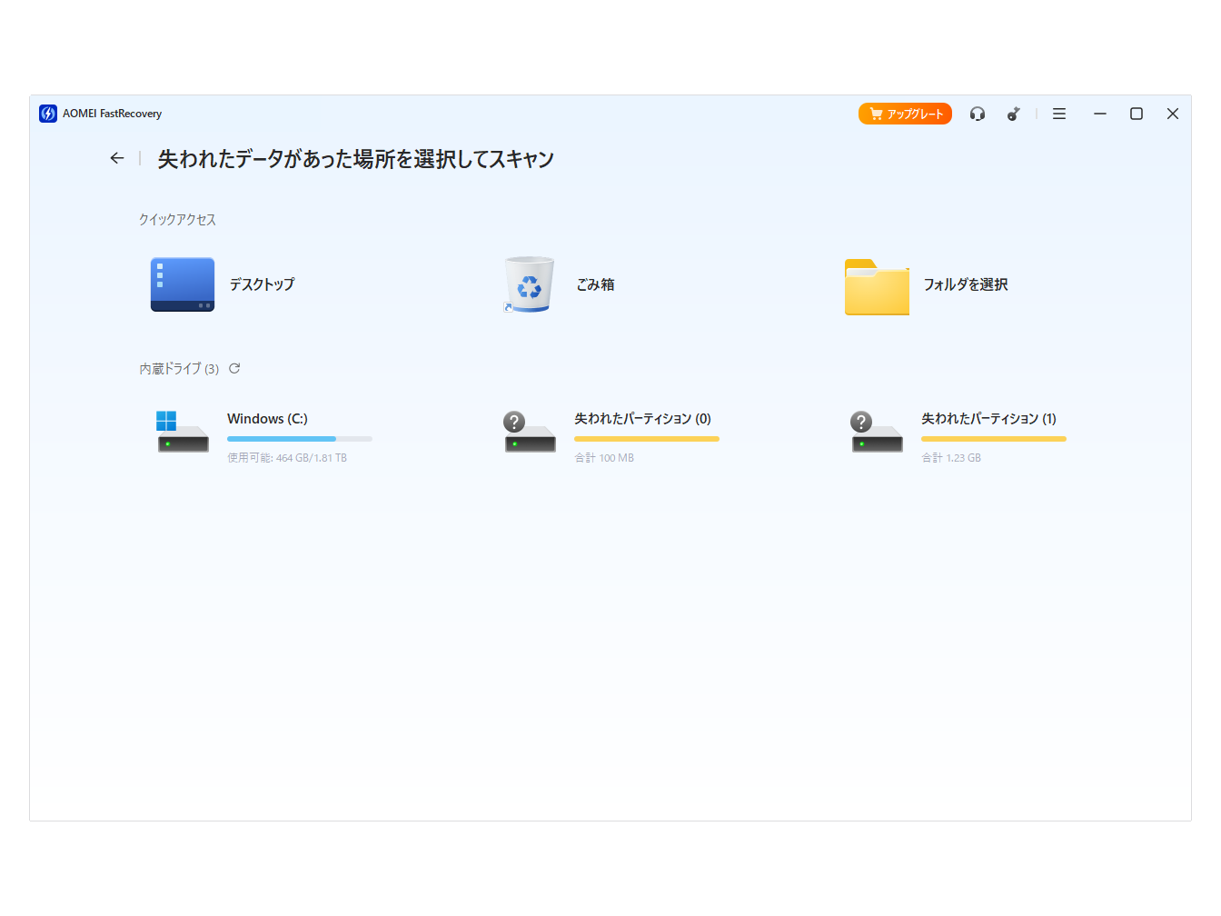Click the 合計 100 MB text

pos(604,458)
